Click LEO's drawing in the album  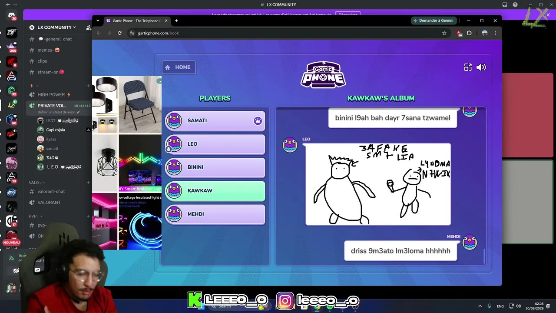(378, 184)
